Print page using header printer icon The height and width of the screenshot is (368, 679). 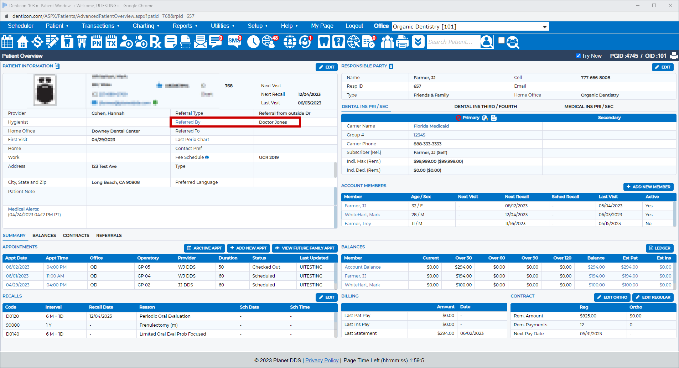pos(674,56)
